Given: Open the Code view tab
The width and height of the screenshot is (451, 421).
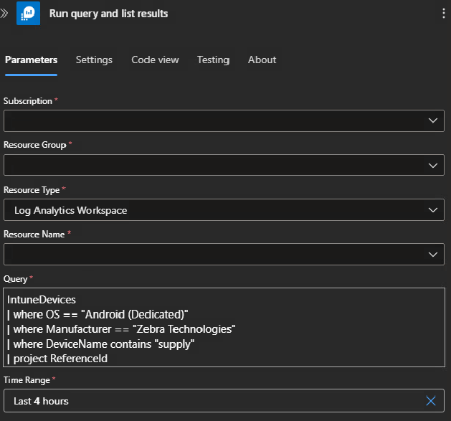Looking at the screenshot, I should (x=155, y=60).
